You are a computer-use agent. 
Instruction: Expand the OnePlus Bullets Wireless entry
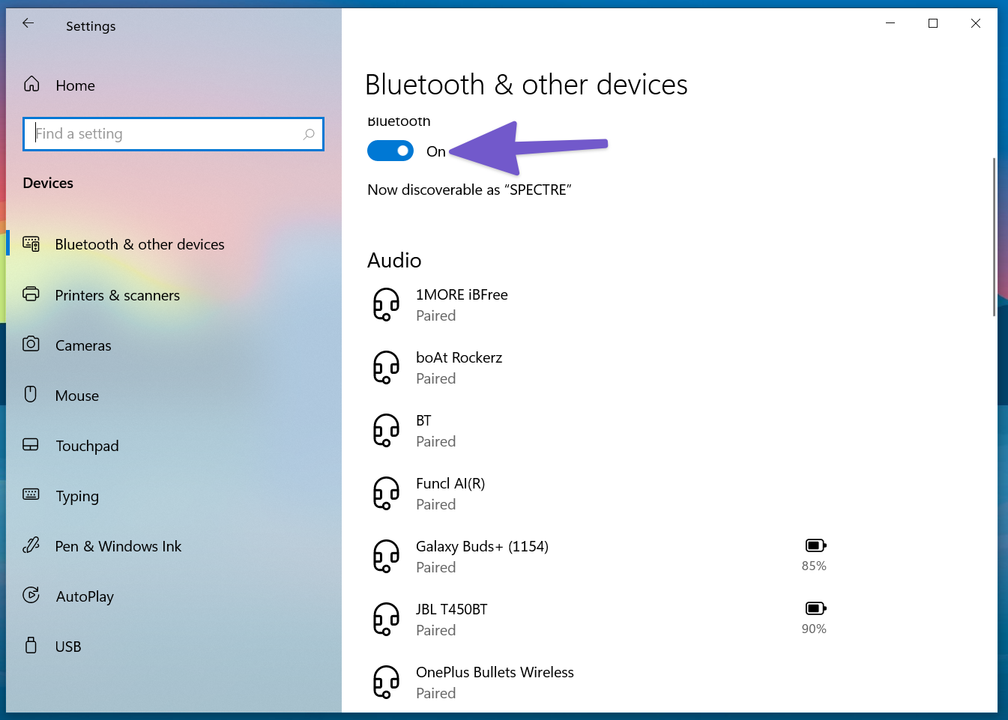(495, 682)
